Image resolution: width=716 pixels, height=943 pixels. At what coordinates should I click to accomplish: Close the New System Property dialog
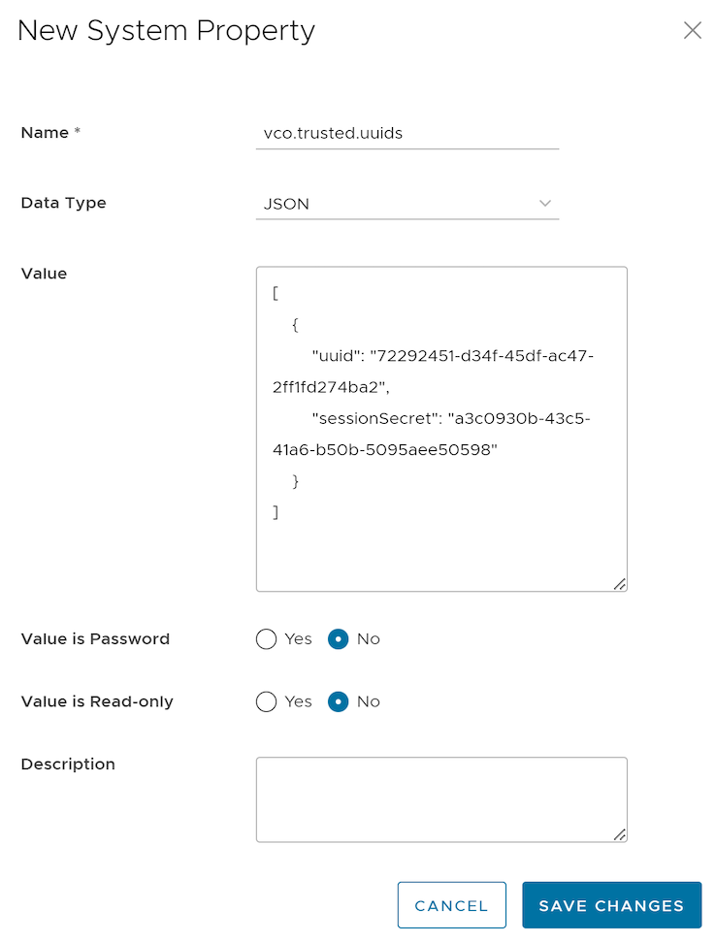(x=693, y=30)
